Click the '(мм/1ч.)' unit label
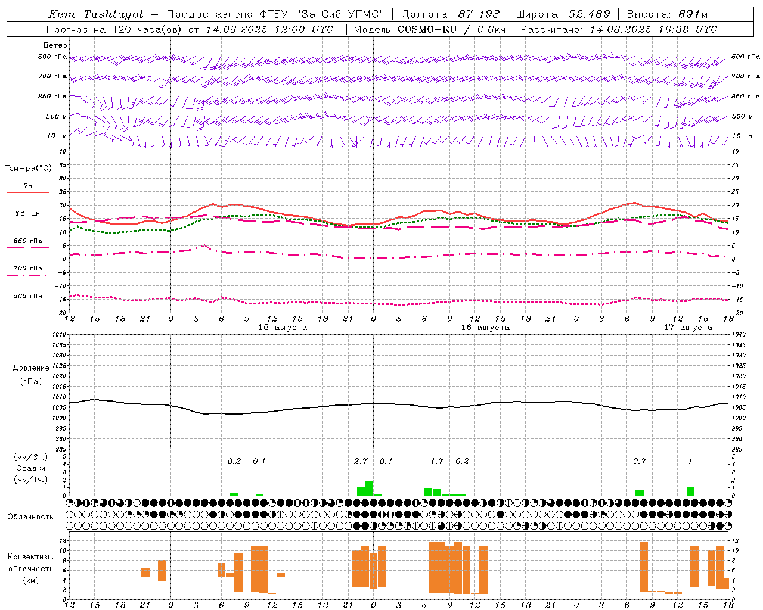The height and width of the screenshot is (610, 763). coord(31,480)
